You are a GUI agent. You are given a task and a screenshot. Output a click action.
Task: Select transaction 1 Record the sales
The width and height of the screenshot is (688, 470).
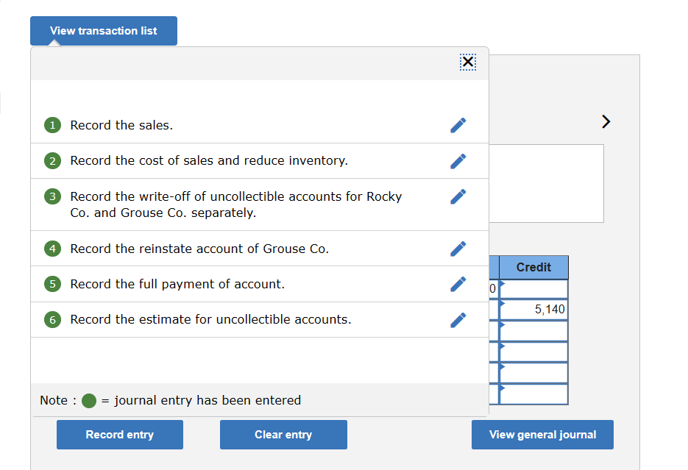pos(121,125)
